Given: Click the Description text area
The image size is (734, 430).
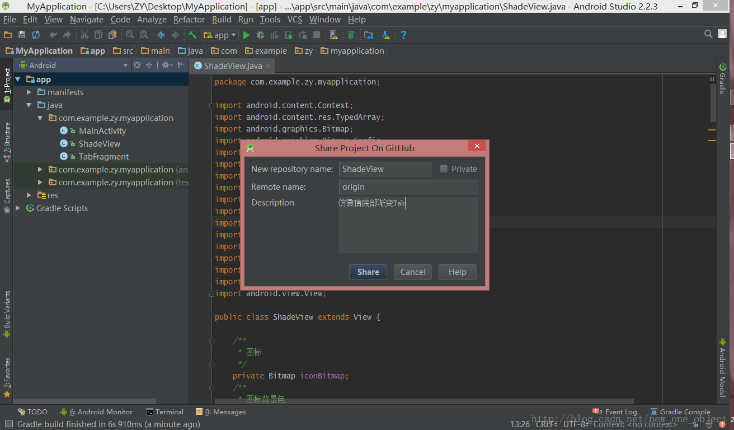Looking at the screenshot, I should pyautogui.click(x=408, y=225).
